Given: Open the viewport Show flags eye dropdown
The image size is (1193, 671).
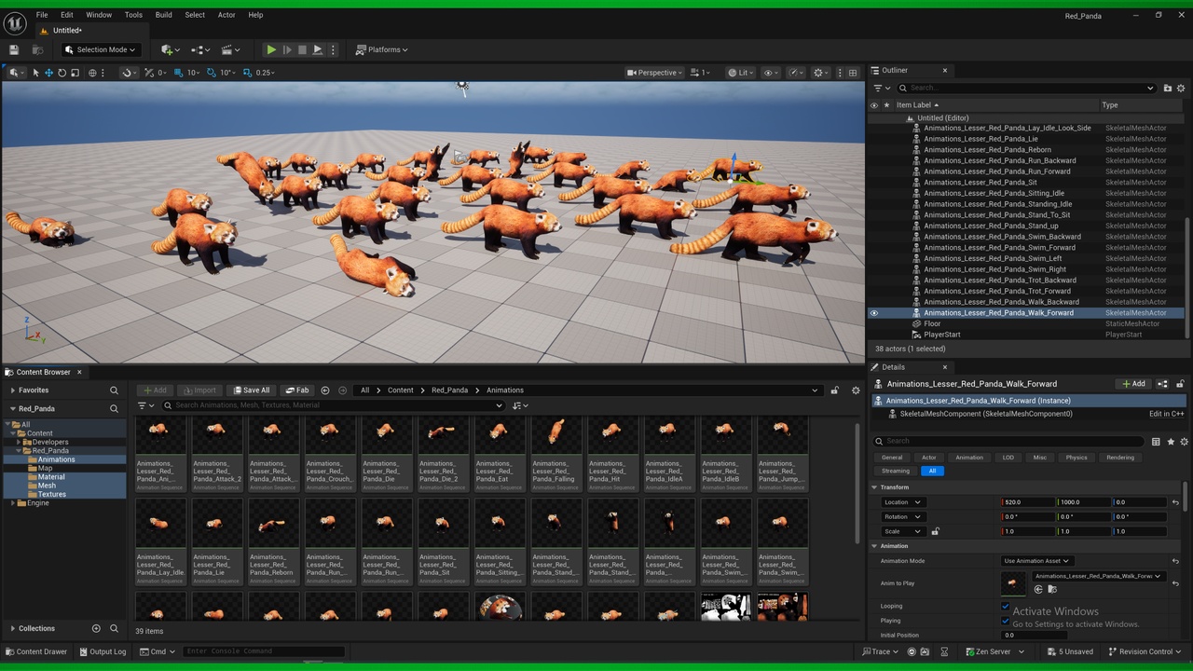Looking at the screenshot, I should coord(771,73).
